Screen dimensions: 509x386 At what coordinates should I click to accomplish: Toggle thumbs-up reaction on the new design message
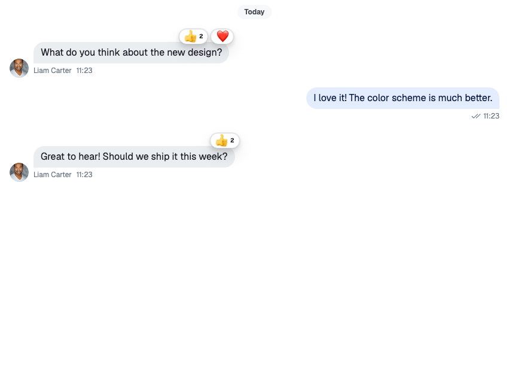[x=193, y=37]
